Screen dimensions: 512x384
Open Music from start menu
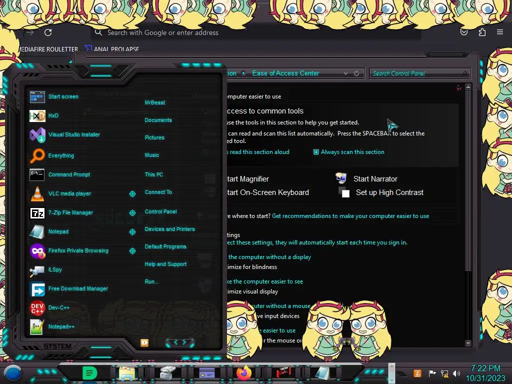click(152, 155)
